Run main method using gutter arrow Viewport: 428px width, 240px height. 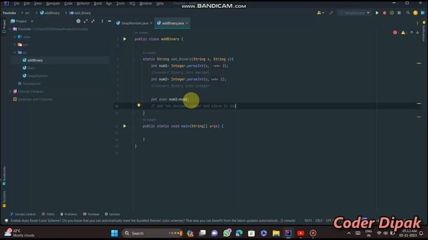point(125,126)
